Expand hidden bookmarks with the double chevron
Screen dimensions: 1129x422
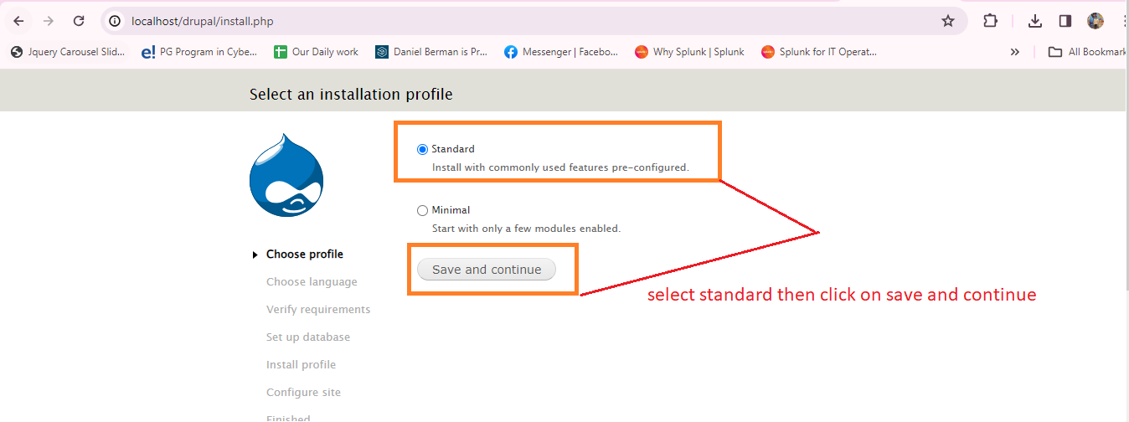[1015, 52]
